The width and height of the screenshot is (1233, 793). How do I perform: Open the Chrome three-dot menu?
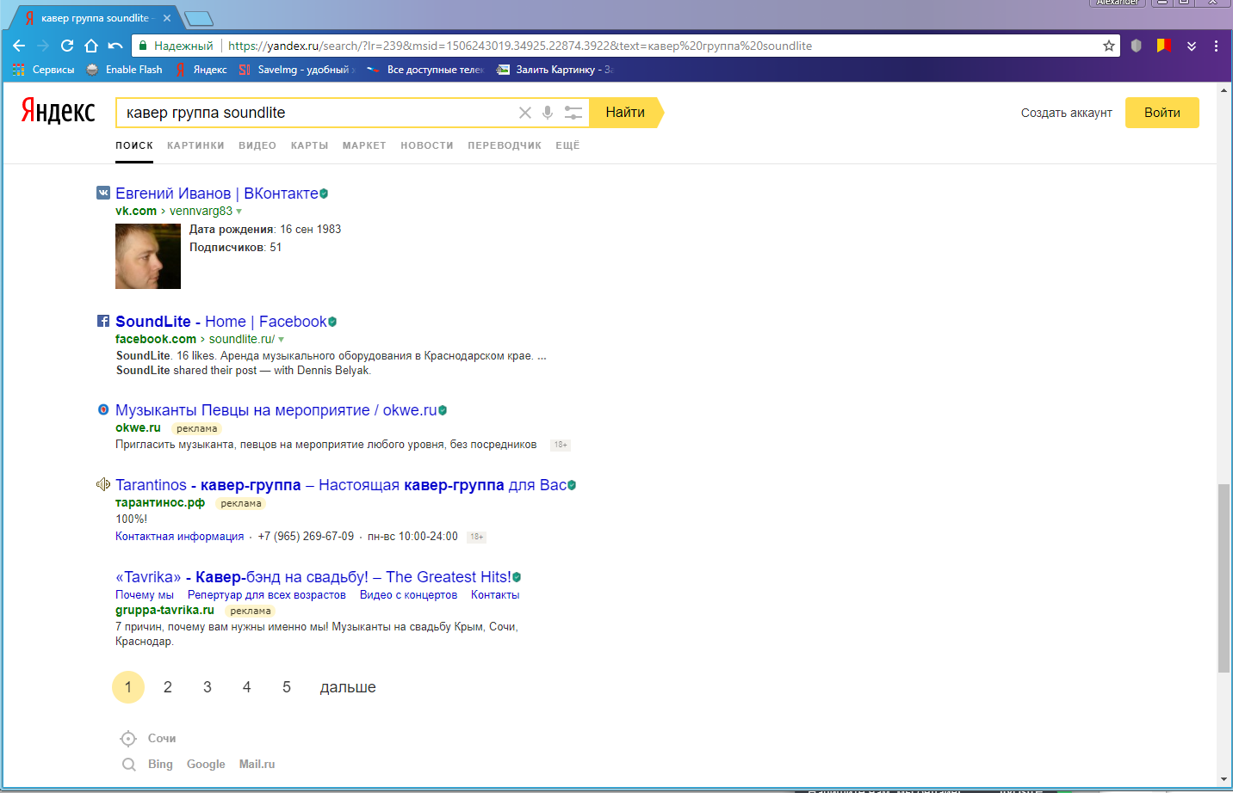(x=1216, y=46)
